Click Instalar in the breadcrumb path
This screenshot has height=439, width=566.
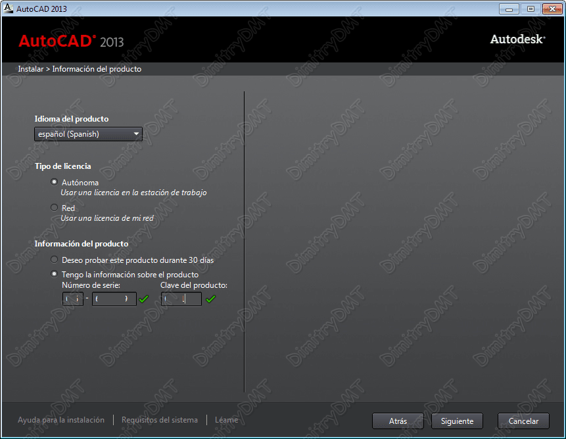pos(30,68)
